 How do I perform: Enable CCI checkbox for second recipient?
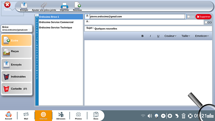pos(206,22)
